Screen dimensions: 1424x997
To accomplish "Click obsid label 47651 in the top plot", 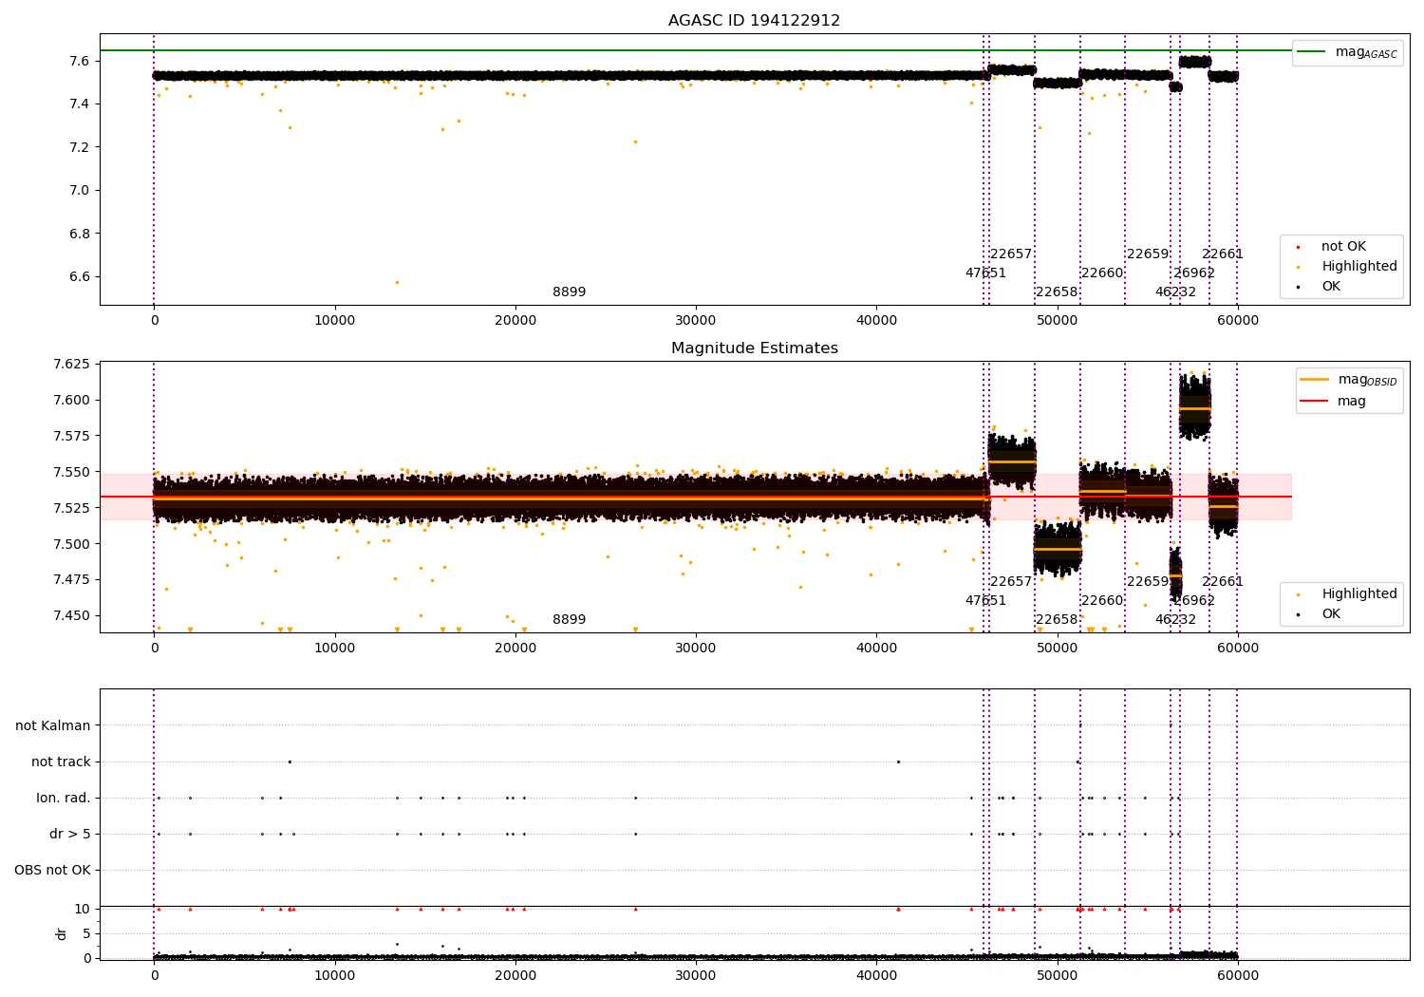I will pos(985,273).
